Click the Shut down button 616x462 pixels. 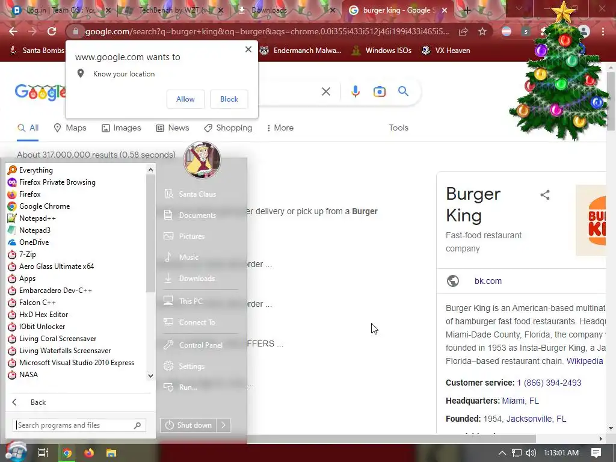[x=188, y=425]
